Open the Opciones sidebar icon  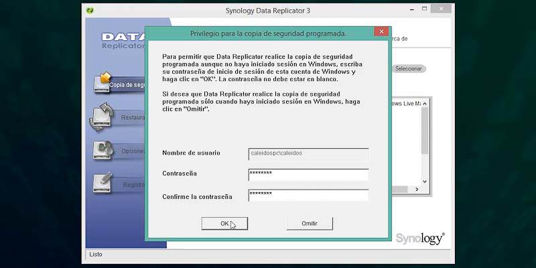pos(103,150)
